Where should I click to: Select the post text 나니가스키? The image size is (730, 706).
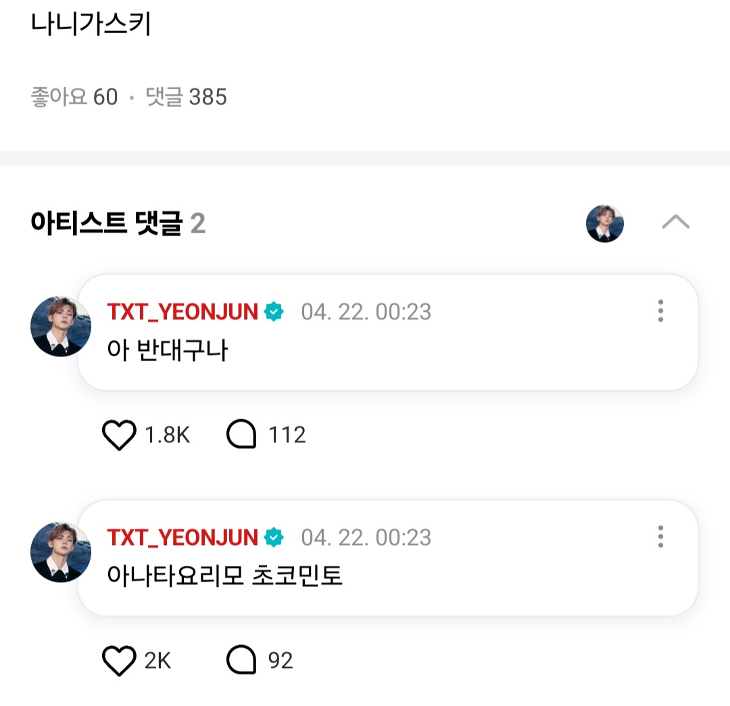coord(91,24)
